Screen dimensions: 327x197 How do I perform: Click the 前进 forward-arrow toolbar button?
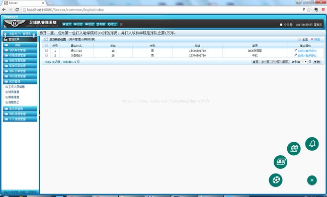[90, 24]
